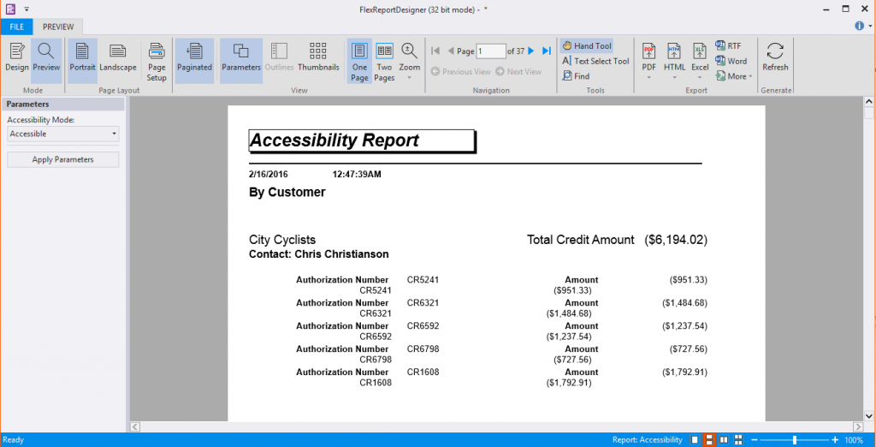876x447 pixels.
Task: Click the Apply Parameters button
Action: (63, 159)
